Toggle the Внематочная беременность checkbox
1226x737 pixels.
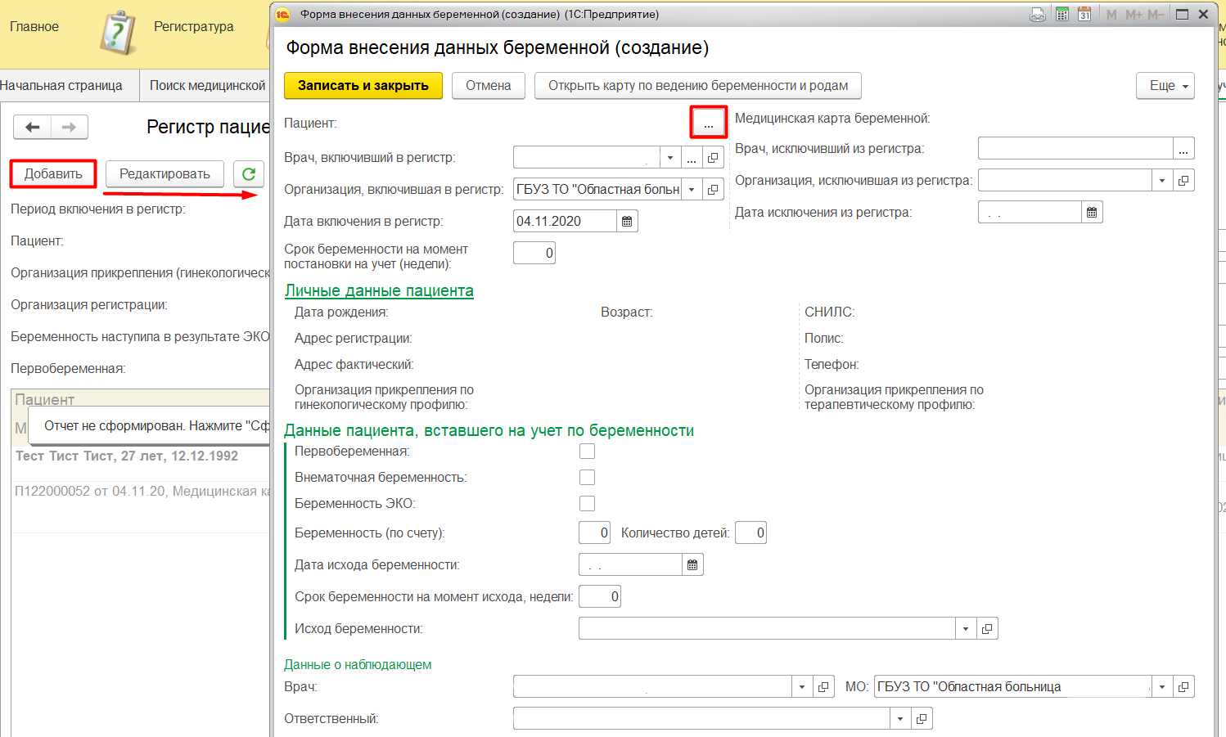587,478
